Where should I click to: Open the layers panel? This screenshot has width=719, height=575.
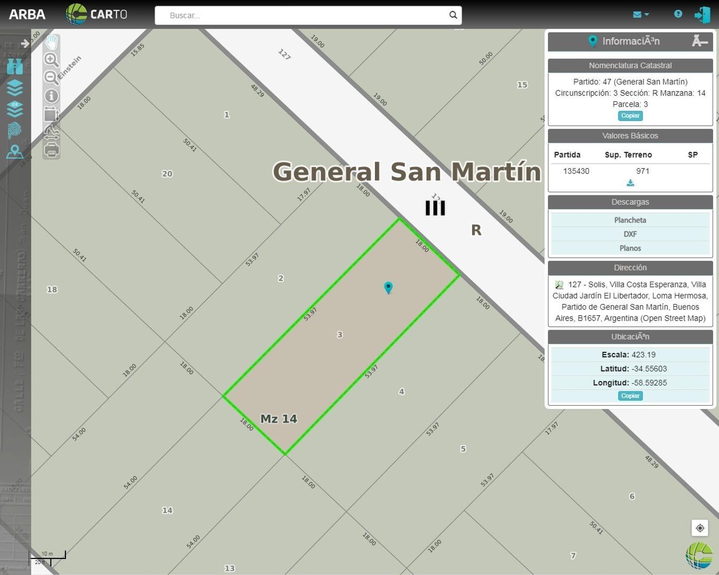(15, 87)
